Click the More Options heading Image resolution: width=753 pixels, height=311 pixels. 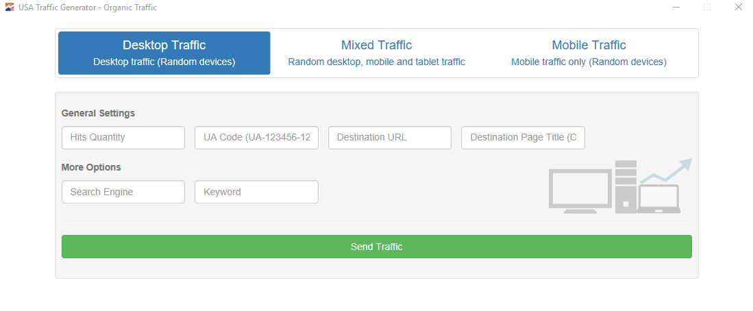[91, 167]
